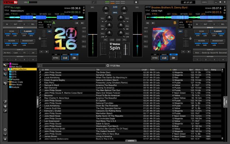230x144 pixels.
Task: Open search options gear next to file count
Action: [x=108, y=66]
